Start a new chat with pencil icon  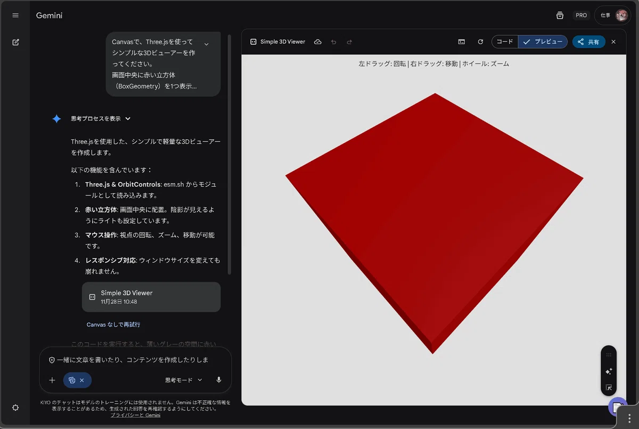coord(15,42)
